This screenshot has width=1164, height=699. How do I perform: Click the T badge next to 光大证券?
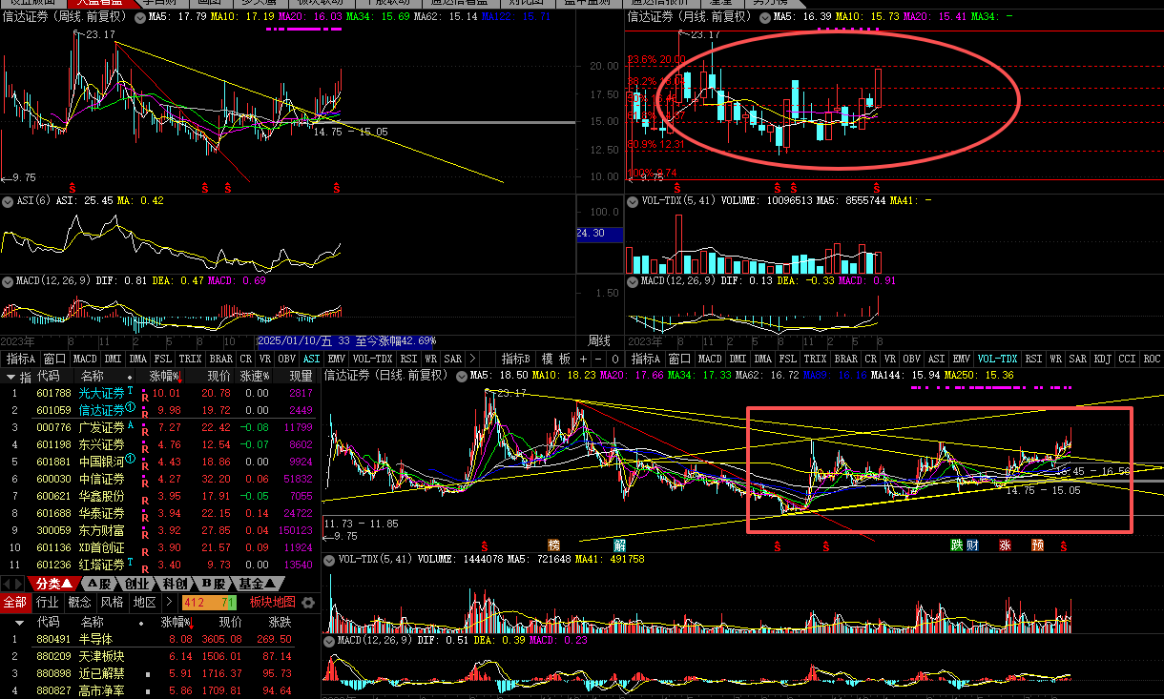(x=130, y=390)
